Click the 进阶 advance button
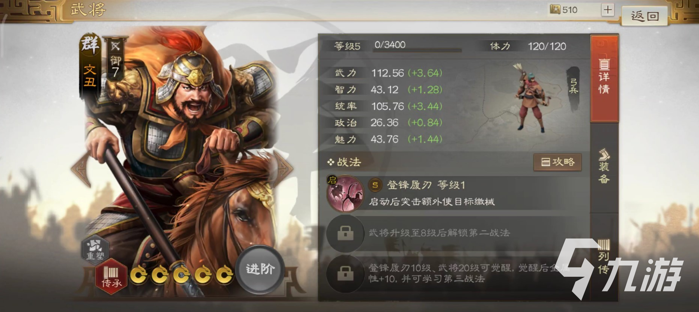The width and height of the screenshot is (699, 312). tap(260, 269)
